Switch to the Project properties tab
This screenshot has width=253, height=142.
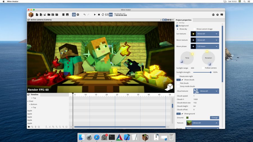(184, 20)
